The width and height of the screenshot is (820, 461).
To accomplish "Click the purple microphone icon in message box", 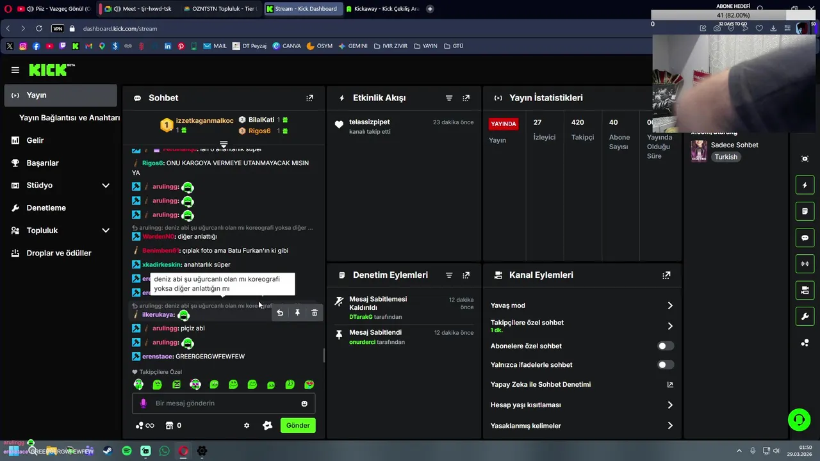I will 143,403.
